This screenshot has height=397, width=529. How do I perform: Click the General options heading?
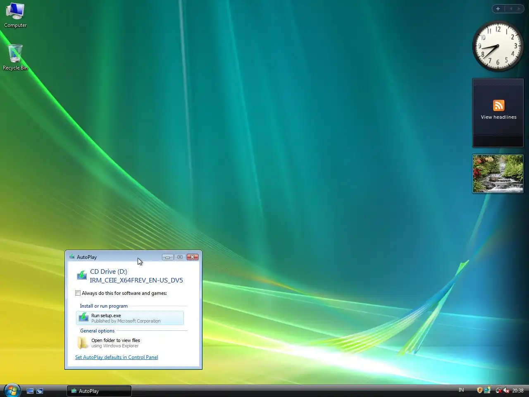(x=97, y=331)
